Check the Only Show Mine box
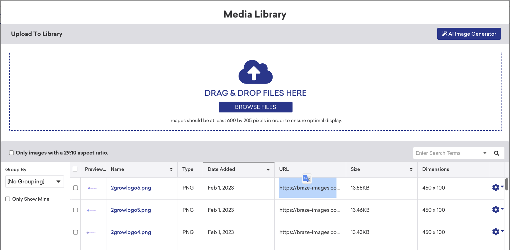The image size is (510, 250). pos(8,199)
